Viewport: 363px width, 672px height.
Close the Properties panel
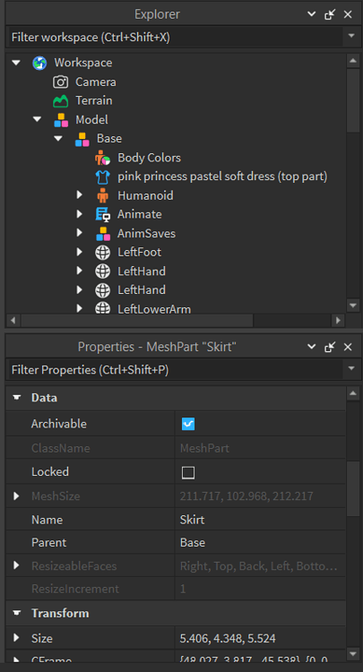tap(348, 347)
